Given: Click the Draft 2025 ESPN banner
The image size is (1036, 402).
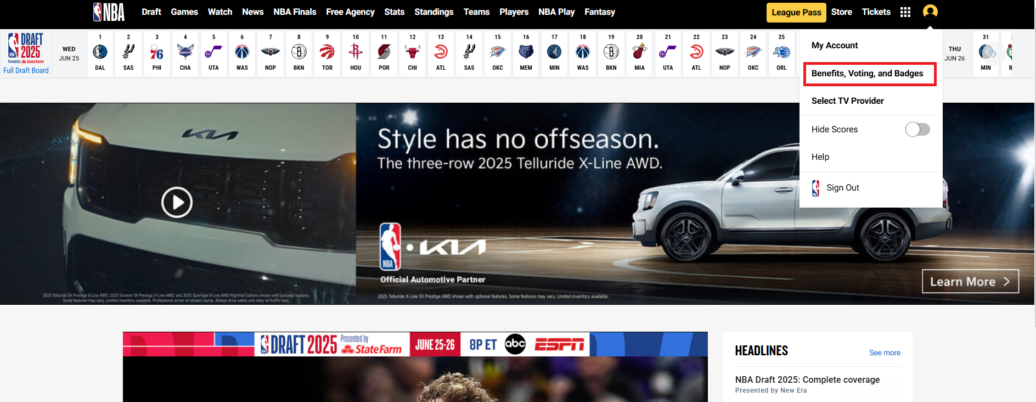Looking at the screenshot, I should pyautogui.click(x=415, y=344).
